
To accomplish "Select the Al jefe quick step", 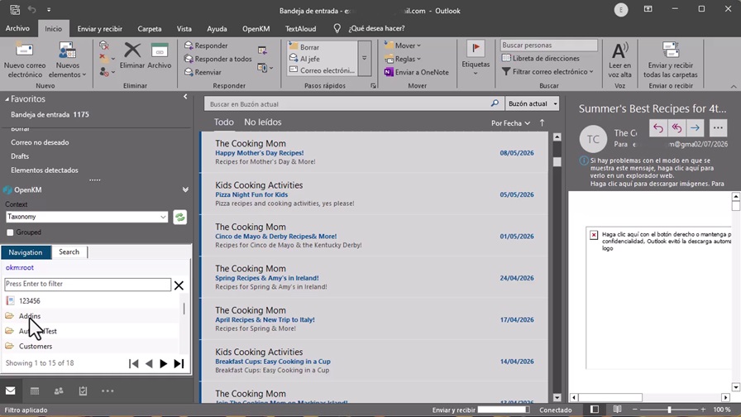I will (323, 59).
